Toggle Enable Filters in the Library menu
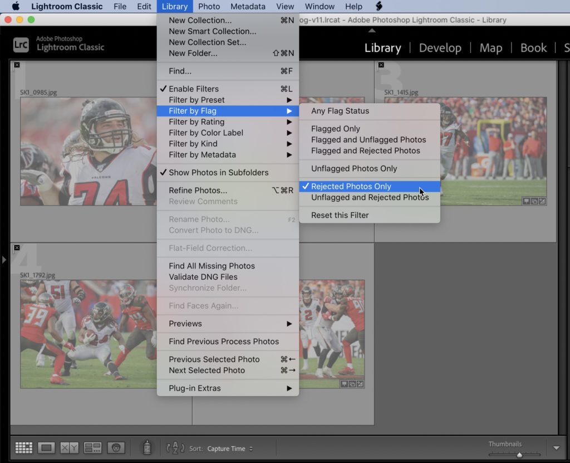Image resolution: width=570 pixels, height=463 pixels. tap(194, 89)
